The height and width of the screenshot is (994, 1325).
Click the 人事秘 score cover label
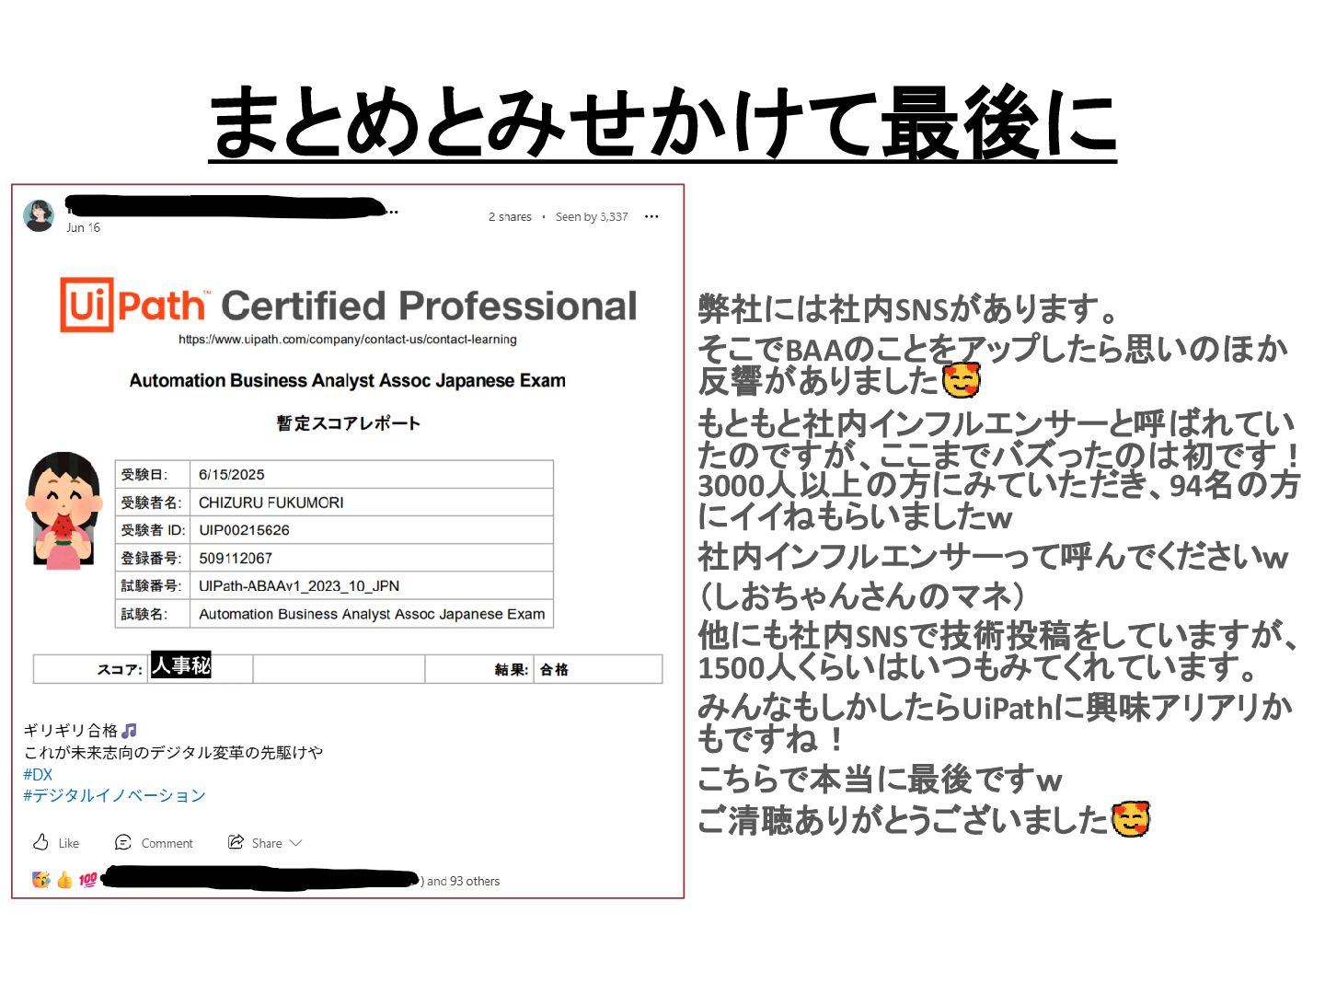click(181, 665)
